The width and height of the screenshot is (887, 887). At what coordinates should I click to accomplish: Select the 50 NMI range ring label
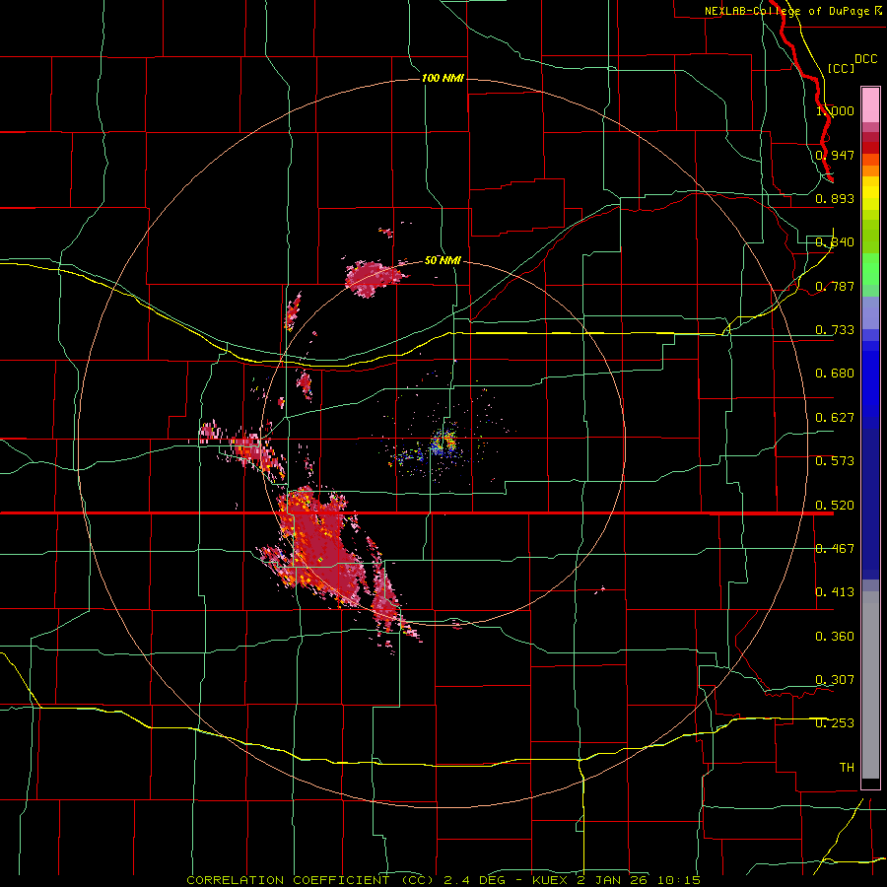tap(443, 261)
